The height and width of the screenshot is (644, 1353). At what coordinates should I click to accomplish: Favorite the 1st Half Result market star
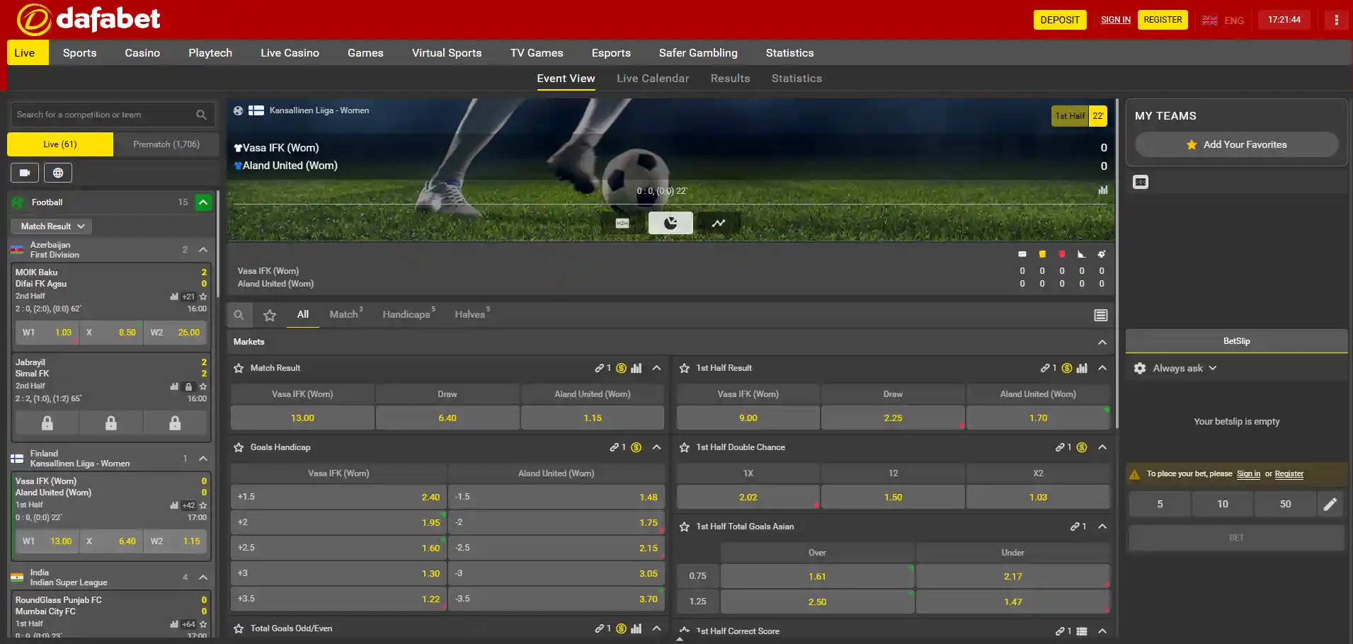click(685, 368)
